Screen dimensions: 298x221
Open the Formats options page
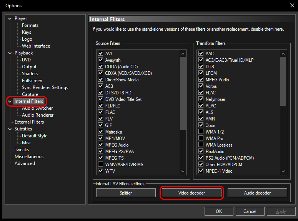(x=30, y=25)
